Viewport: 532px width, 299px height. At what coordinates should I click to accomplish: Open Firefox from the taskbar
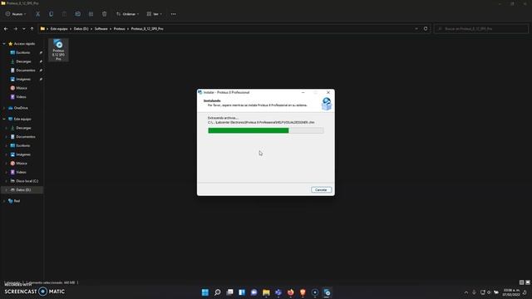pyautogui.click(x=291, y=292)
